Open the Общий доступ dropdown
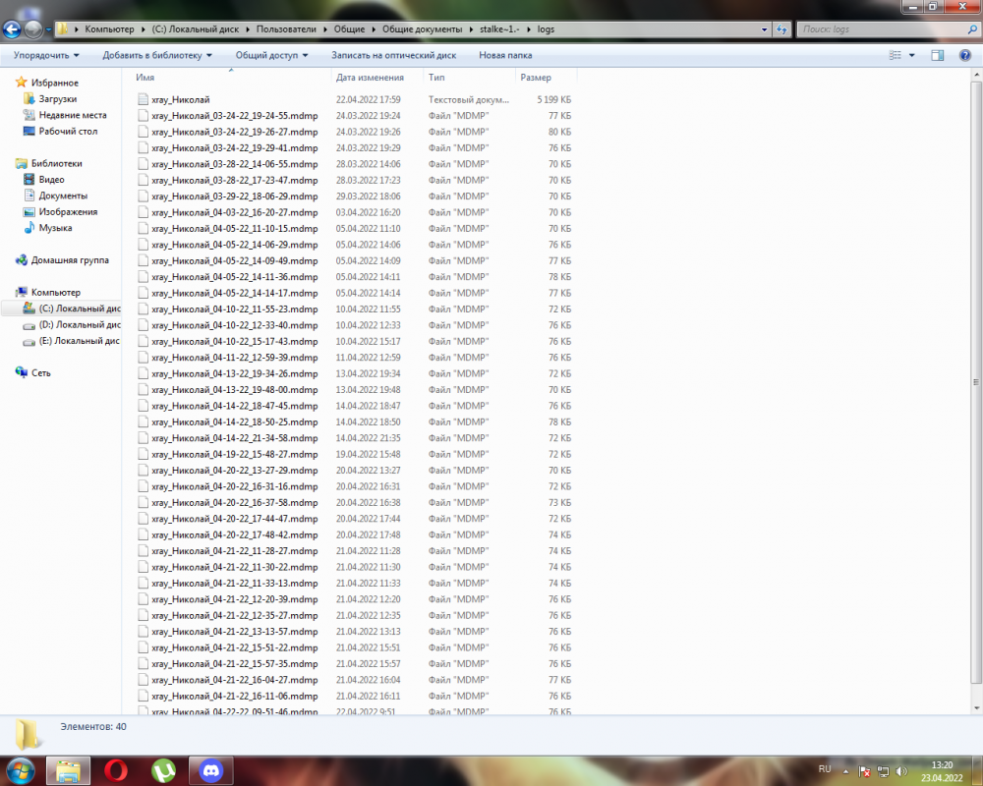Image resolution: width=983 pixels, height=786 pixels. coord(271,55)
